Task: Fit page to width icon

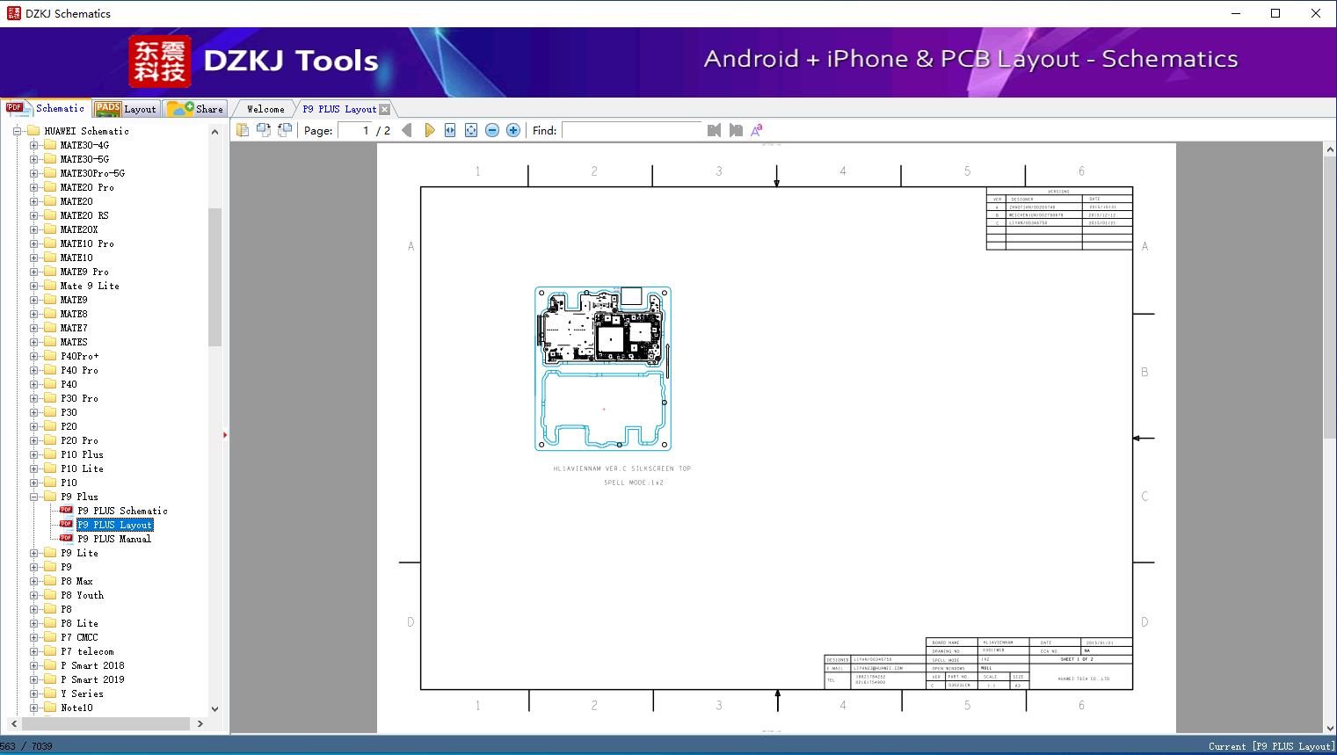Action: coord(450,130)
